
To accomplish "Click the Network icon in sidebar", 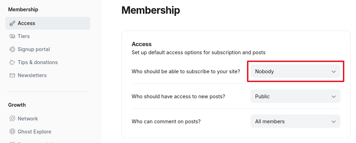I will pos(12,119).
